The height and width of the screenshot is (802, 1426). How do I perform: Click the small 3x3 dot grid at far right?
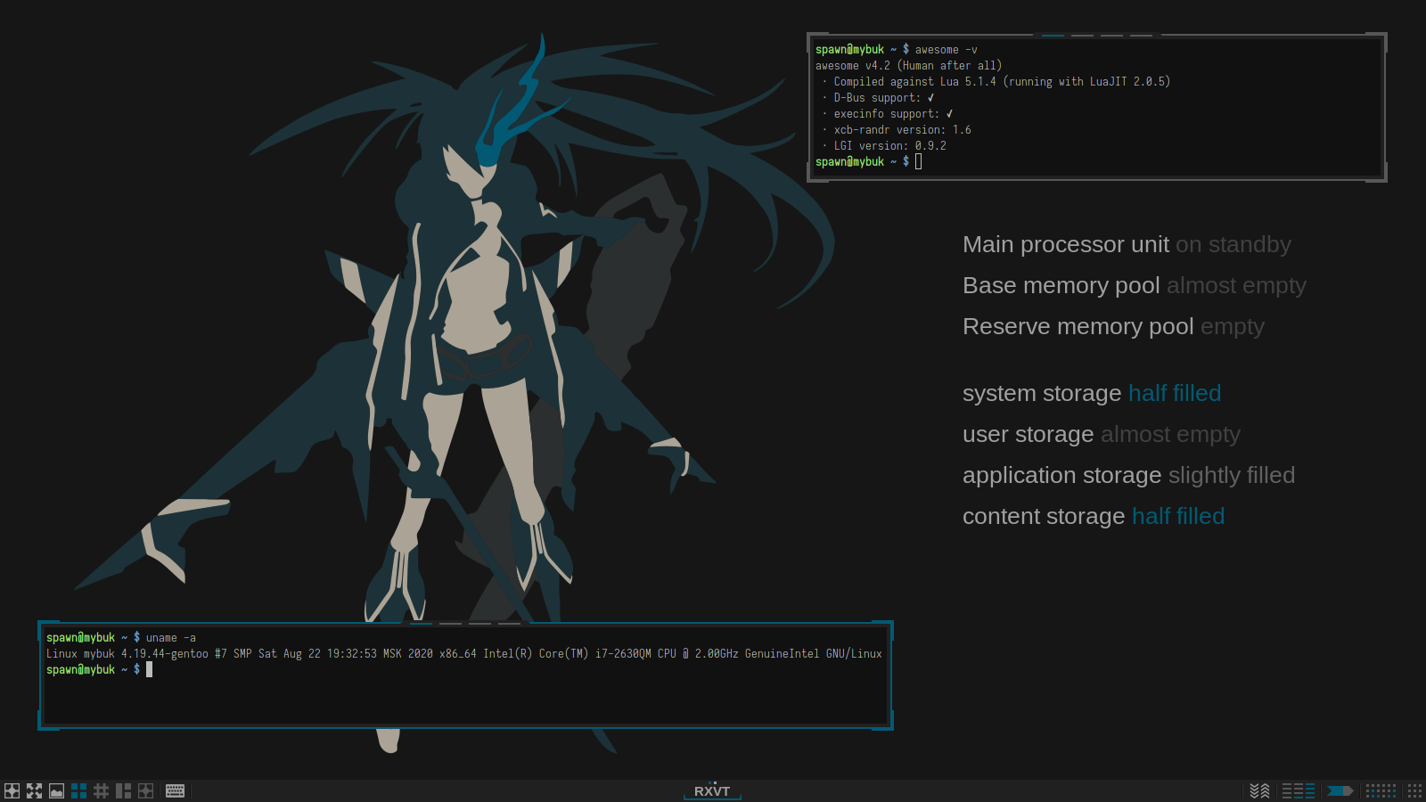click(x=1414, y=790)
